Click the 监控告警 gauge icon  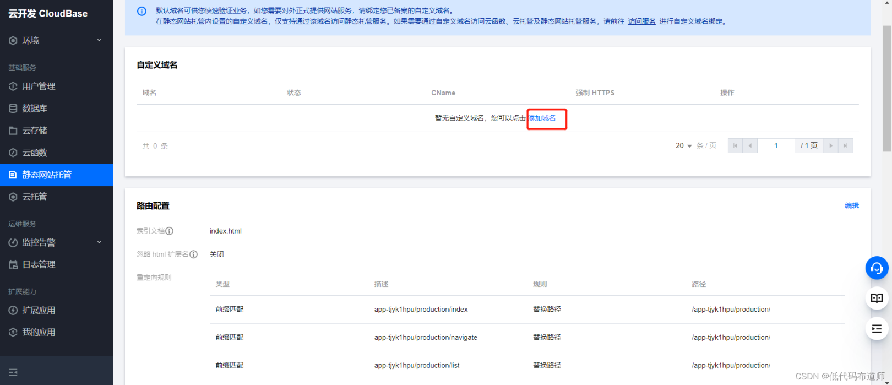click(13, 242)
